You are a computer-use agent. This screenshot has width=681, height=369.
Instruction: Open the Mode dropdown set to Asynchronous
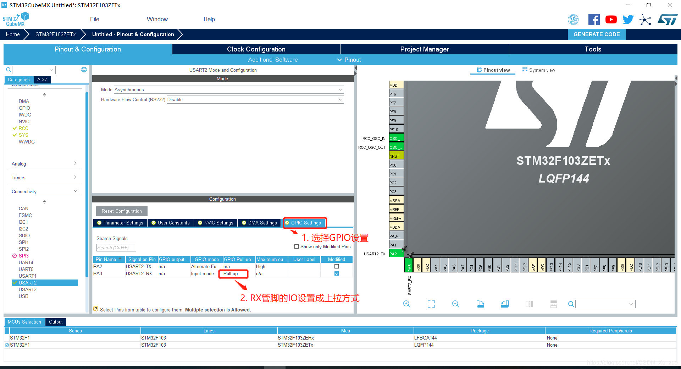pos(229,90)
